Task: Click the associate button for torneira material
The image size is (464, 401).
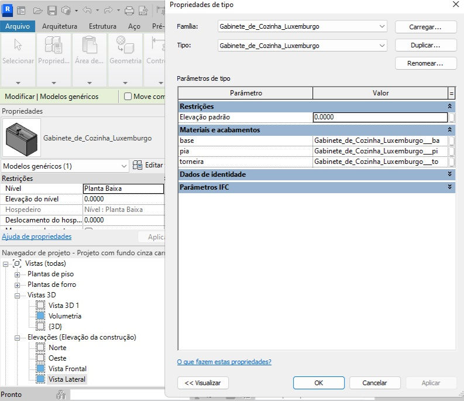Action: click(451, 162)
